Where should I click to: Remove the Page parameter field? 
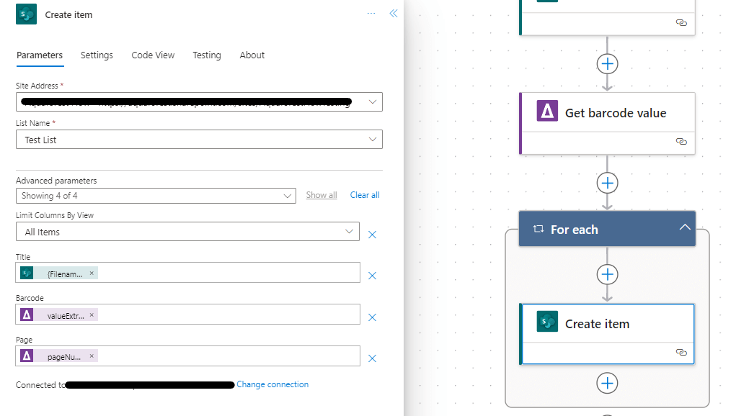click(373, 358)
